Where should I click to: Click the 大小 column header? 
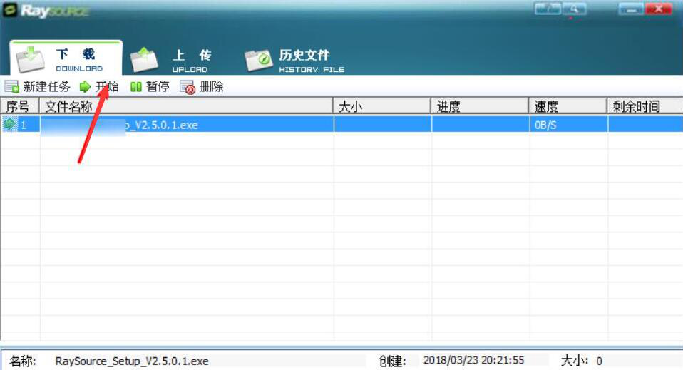(382, 106)
